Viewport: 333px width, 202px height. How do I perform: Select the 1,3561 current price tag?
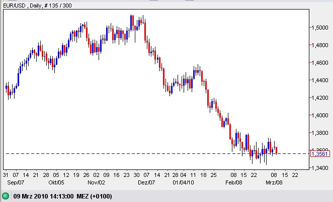point(320,154)
